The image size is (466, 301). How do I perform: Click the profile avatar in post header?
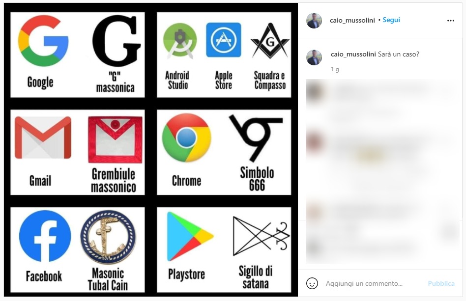(x=314, y=21)
